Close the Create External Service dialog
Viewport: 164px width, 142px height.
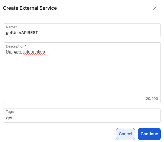[x=155, y=8]
